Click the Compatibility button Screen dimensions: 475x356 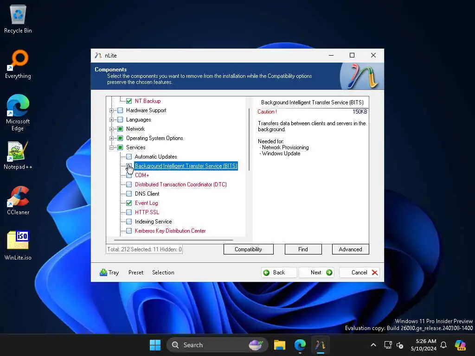[x=249, y=249]
